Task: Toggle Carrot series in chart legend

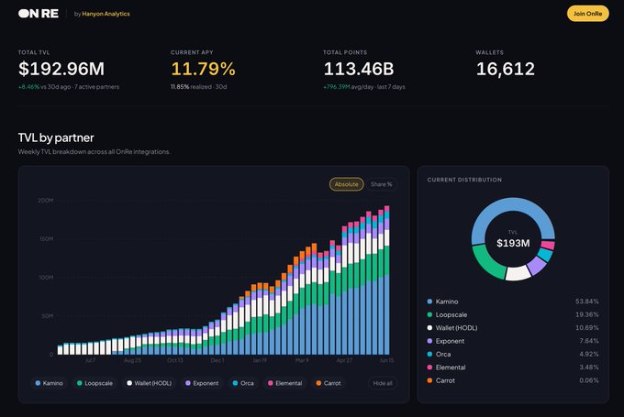Action: pyautogui.click(x=329, y=383)
